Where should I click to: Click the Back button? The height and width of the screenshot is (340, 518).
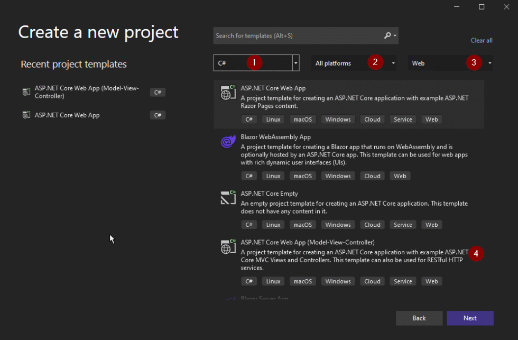tap(419, 318)
